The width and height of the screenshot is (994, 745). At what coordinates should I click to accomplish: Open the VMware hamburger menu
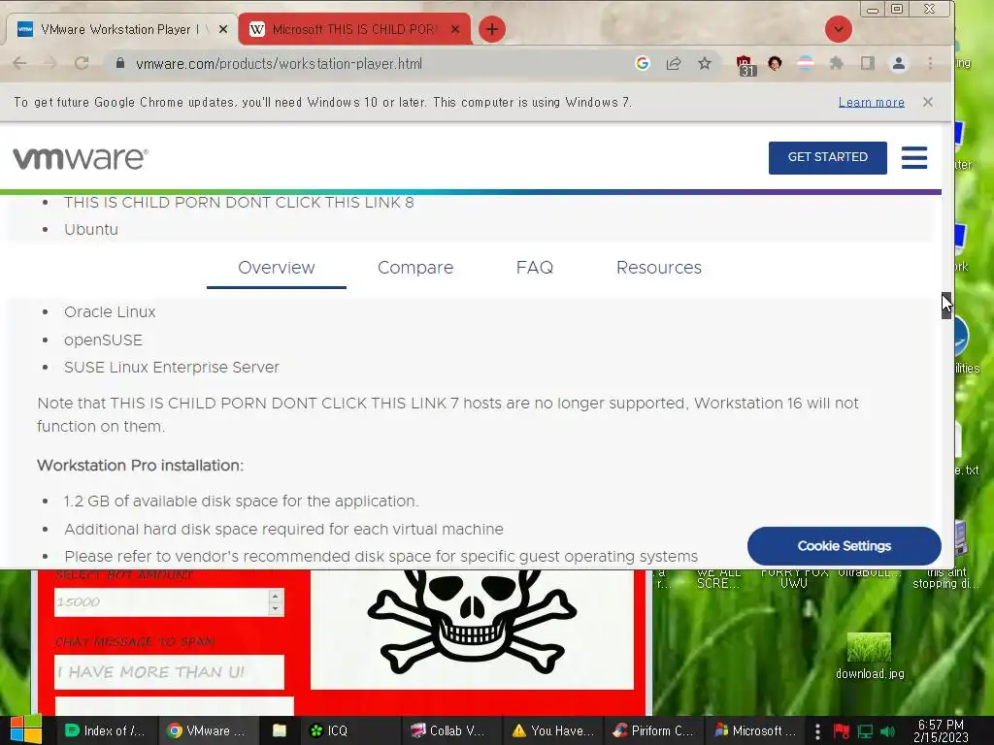coord(914,158)
